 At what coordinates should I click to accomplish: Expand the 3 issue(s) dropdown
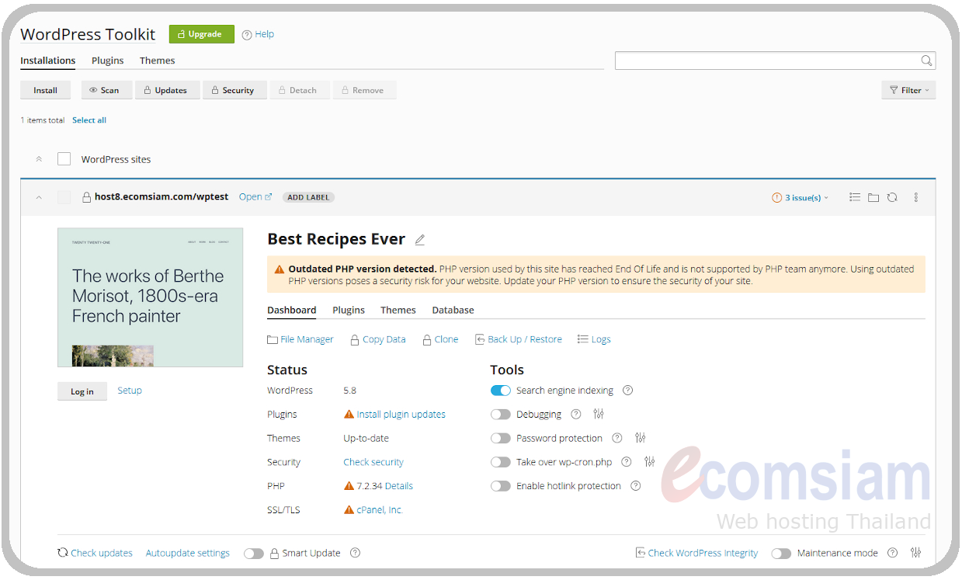tap(801, 197)
